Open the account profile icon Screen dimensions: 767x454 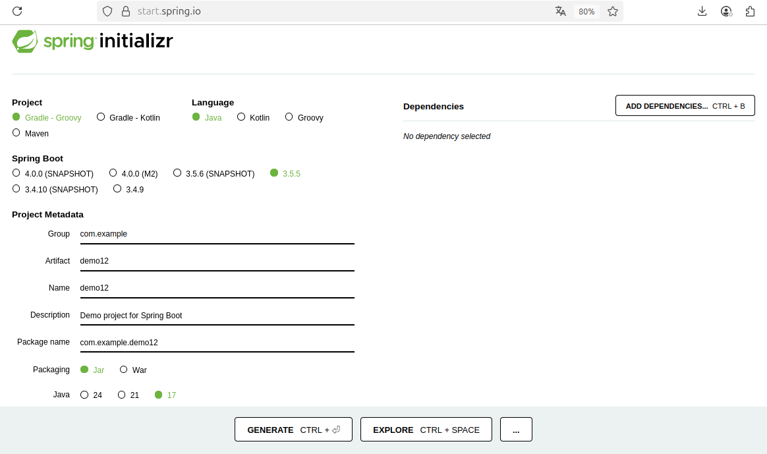point(726,11)
